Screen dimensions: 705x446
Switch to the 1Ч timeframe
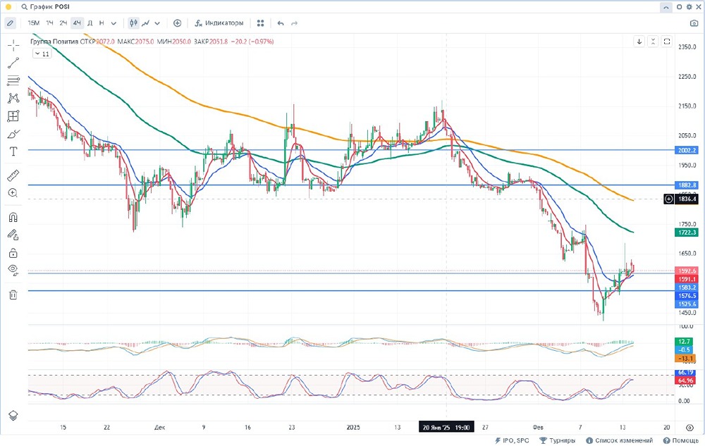coord(49,23)
